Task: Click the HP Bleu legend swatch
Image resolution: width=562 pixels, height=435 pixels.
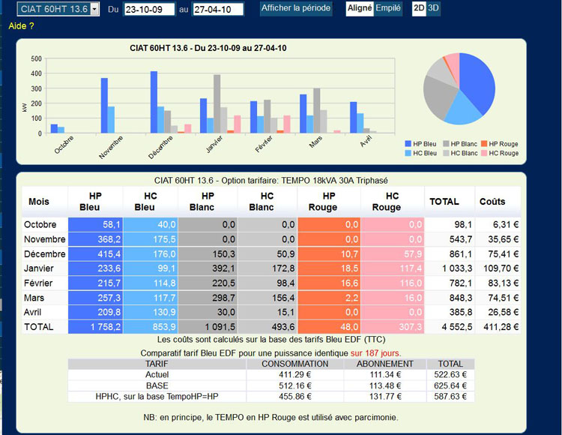Action: (408, 144)
